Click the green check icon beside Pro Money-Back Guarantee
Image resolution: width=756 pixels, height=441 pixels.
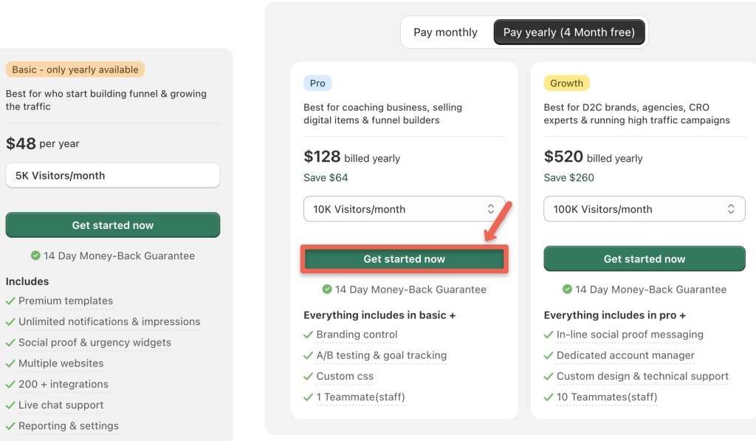[x=327, y=290]
